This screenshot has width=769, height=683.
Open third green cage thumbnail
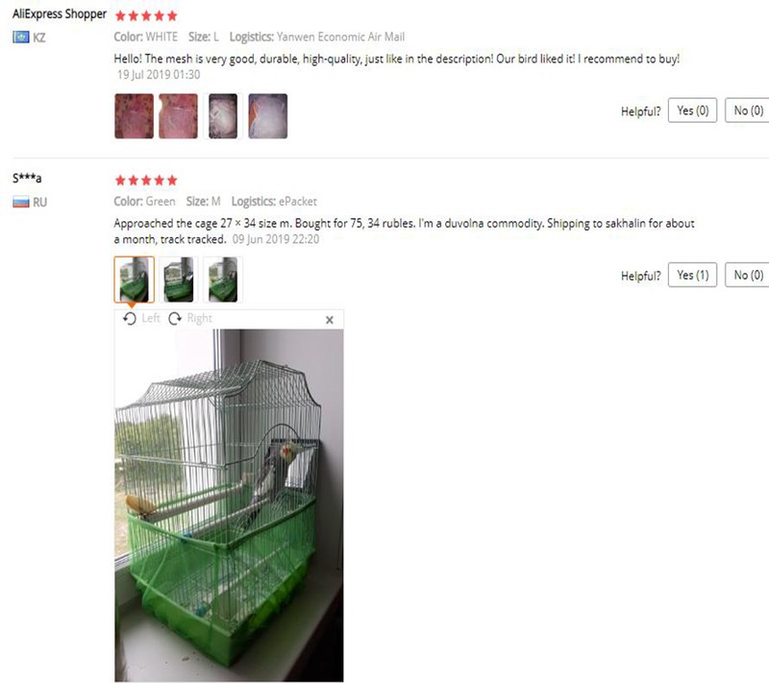pyautogui.click(x=223, y=280)
